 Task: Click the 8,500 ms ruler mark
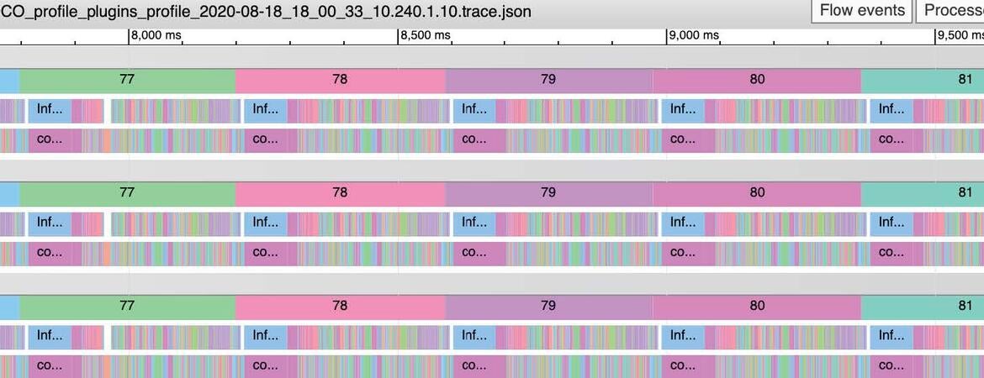426,35
